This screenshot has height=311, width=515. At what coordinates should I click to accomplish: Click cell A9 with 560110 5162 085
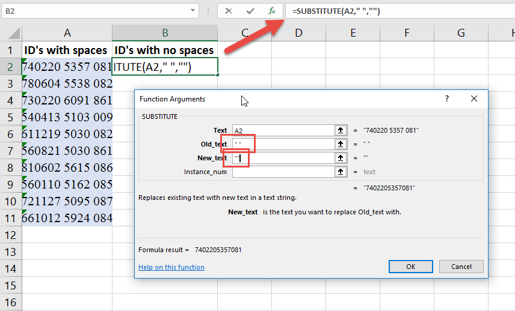click(x=67, y=184)
